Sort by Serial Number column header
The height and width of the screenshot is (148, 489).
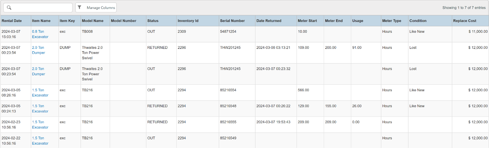(232, 21)
